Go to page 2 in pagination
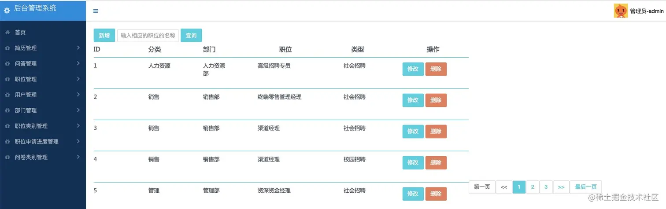Viewport: 666px width, 209px height. (x=533, y=187)
